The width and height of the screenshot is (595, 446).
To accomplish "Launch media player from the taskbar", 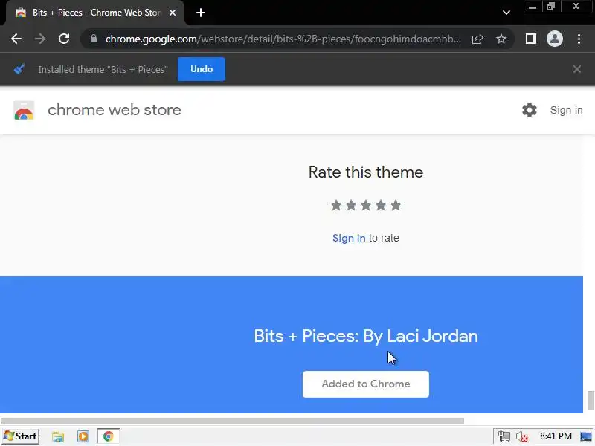I will (x=83, y=436).
